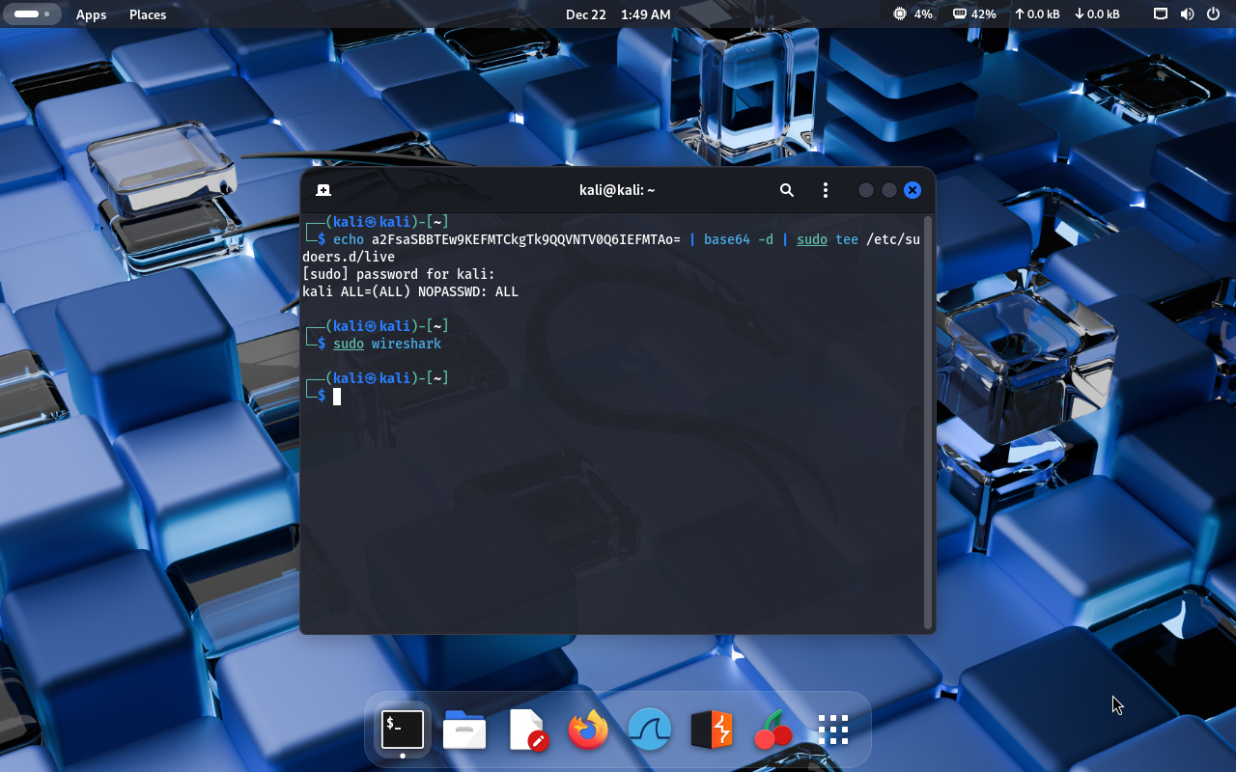
Task: Open the Places menu
Action: coord(148,14)
